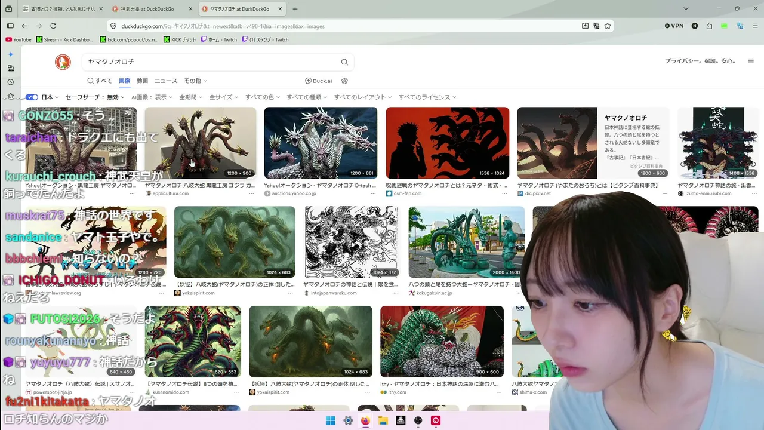Viewport: 764px width, 430px height.
Task: Click the site shield icon in address bar
Action: point(113,26)
